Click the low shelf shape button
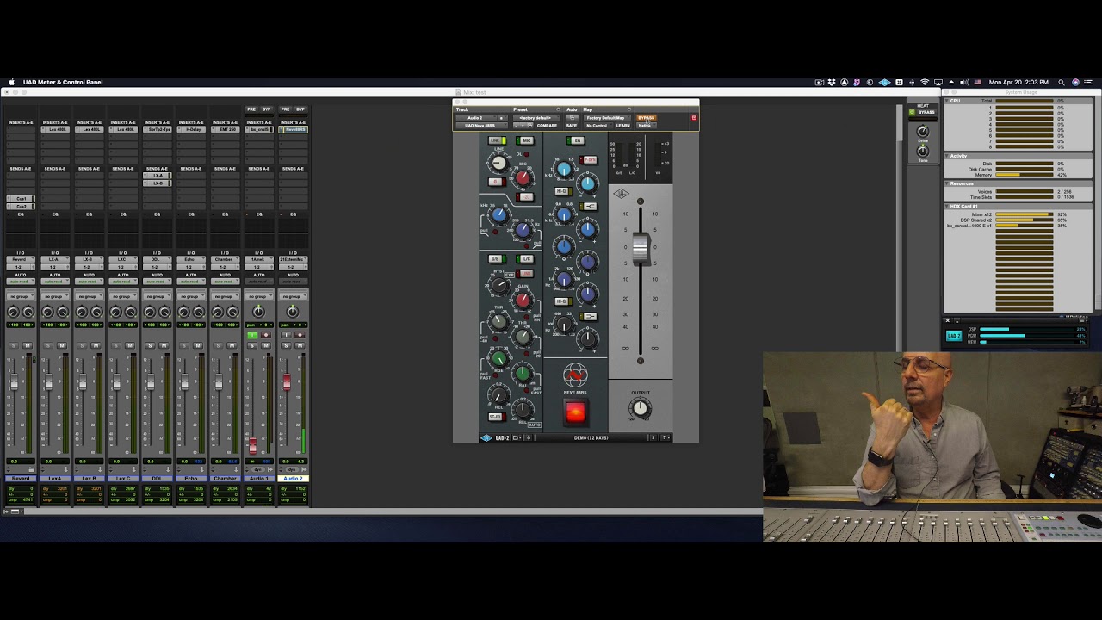 pos(589,316)
